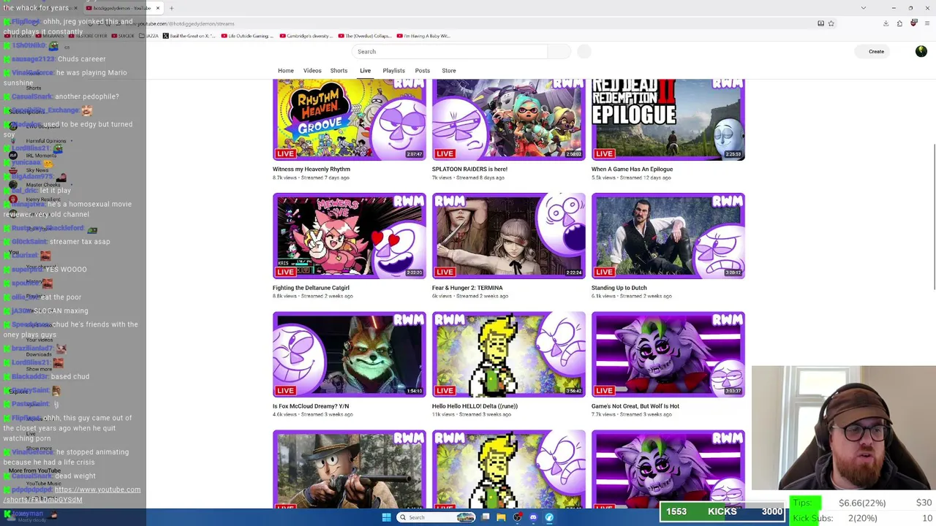This screenshot has height=526, width=936.
Task: Open the youtube.com shorts link in chat
Action: coord(72,495)
